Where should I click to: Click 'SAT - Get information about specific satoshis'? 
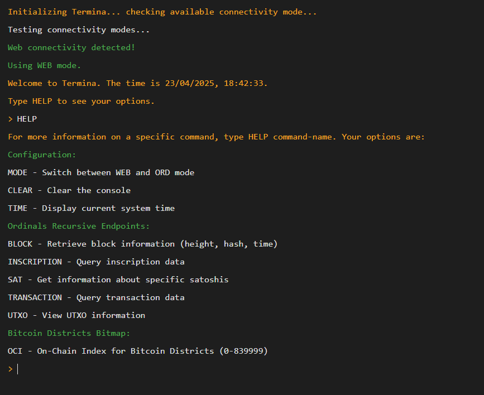point(118,280)
